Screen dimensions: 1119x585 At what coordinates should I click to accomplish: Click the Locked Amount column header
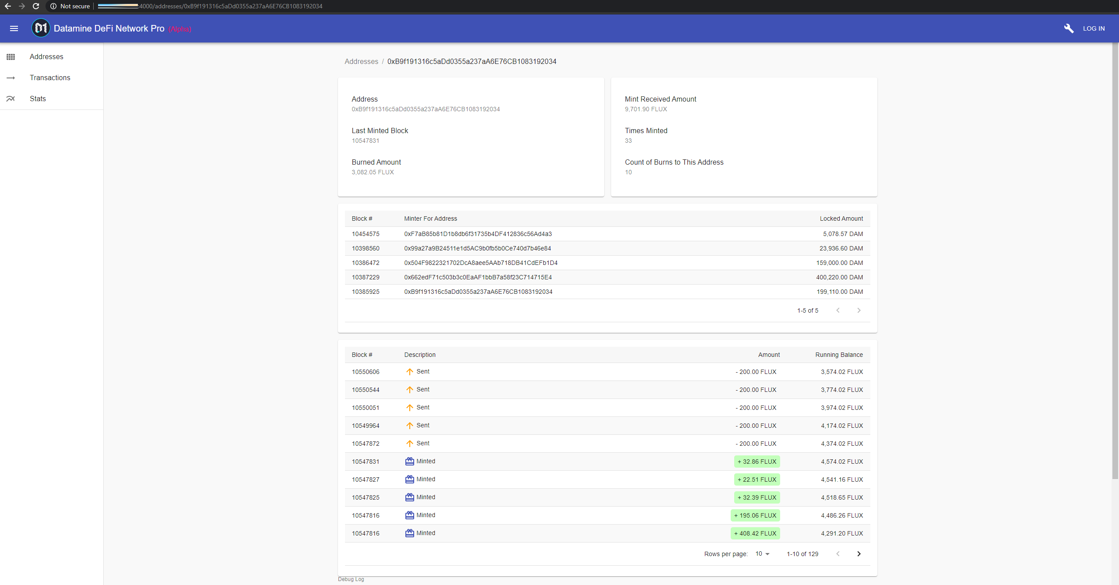pos(841,219)
